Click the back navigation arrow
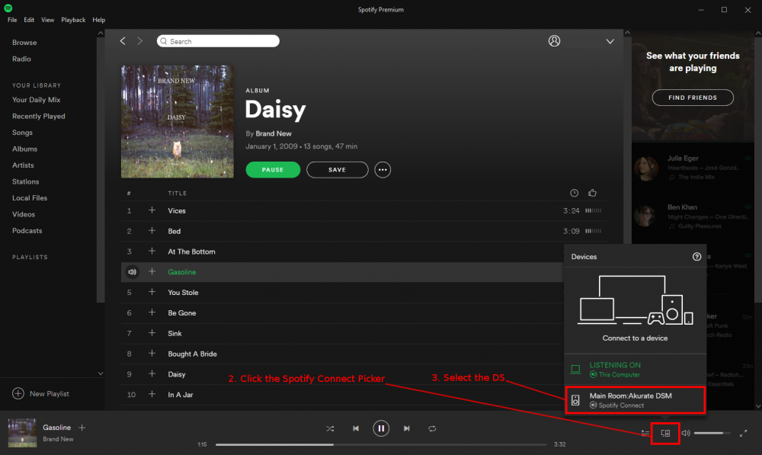 point(123,41)
